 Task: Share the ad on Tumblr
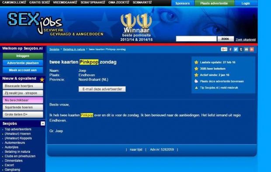tap(241, 49)
